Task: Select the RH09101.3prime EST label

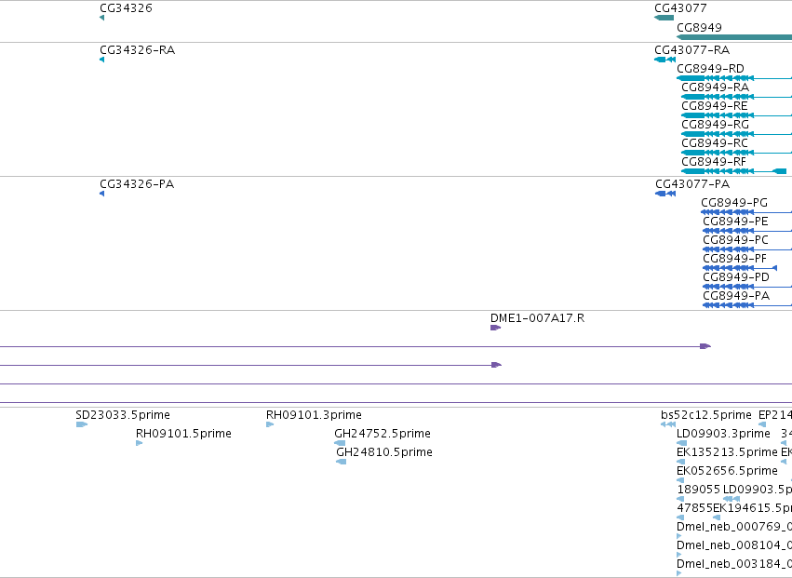Action: coord(314,415)
